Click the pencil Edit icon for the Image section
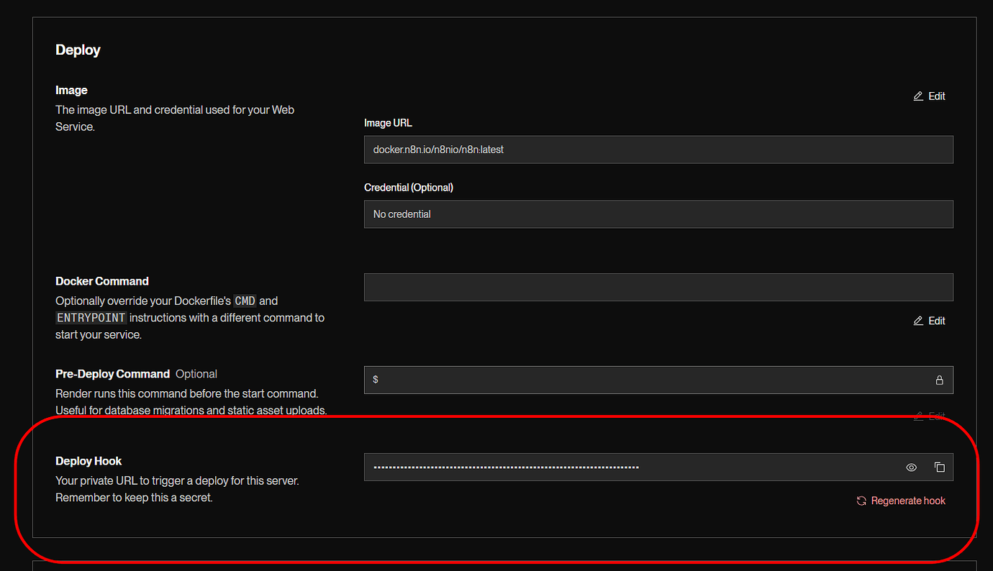This screenshot has height=571, width=993. pos(918,95)
